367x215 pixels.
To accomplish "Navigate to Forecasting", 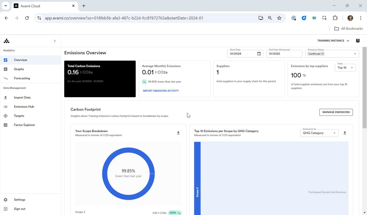I will tap(22, 78).
